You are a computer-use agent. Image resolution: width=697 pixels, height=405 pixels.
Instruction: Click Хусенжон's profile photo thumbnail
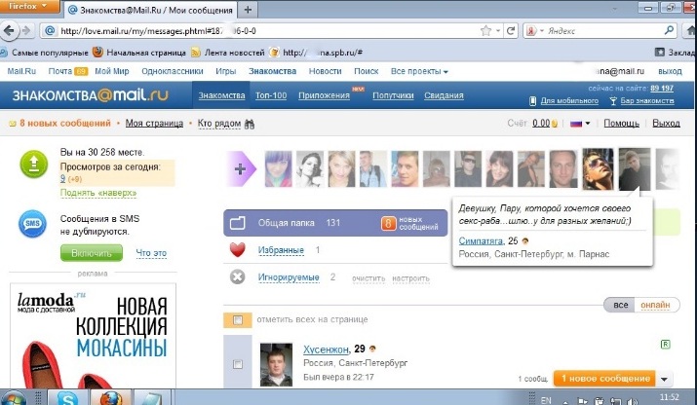(276, 364)
